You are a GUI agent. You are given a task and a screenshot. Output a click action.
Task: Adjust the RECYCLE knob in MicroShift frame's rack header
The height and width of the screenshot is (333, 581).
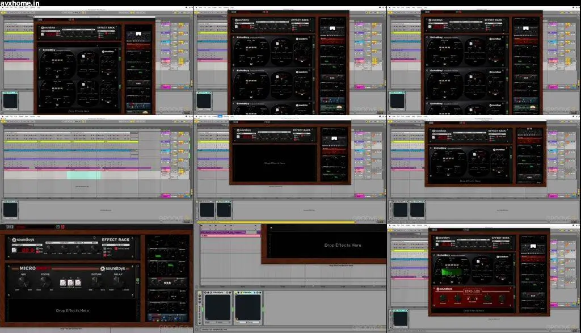(78, 247)
